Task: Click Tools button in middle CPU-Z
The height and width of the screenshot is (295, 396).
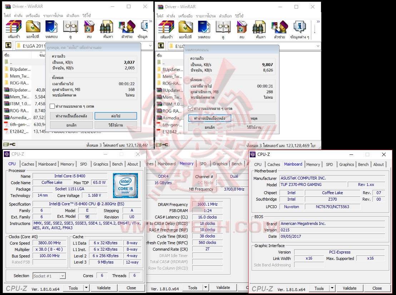Action: tap(192, 287)
